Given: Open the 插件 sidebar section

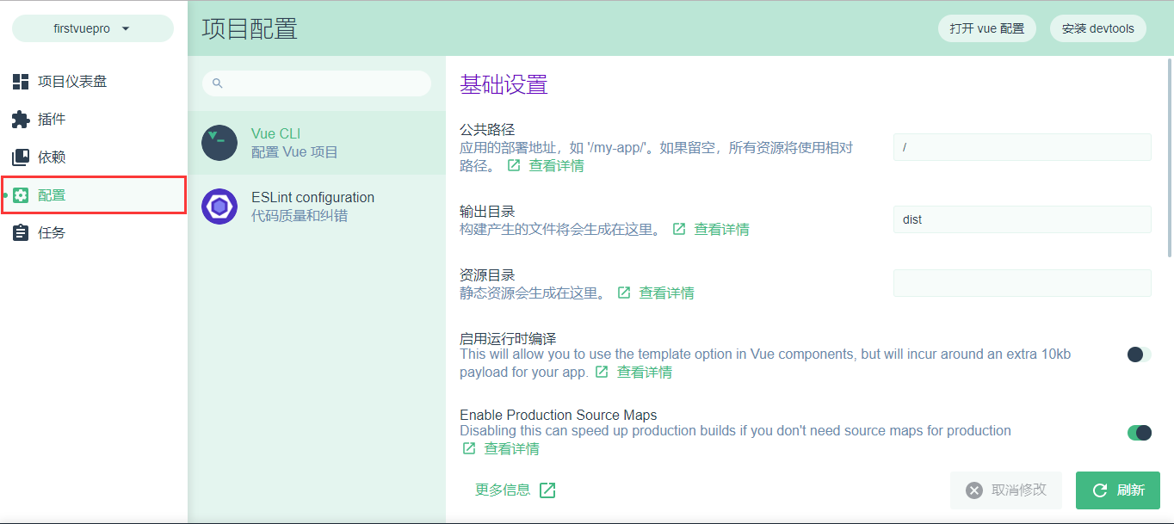Looking at the screenshot, I should tap(94, 120).
